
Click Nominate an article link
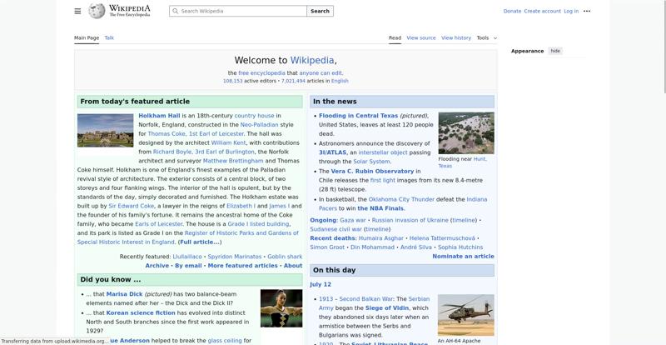pos(463,257)
